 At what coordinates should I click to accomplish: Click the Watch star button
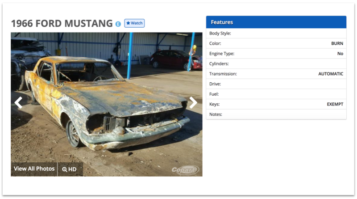(x=134, y=23)
